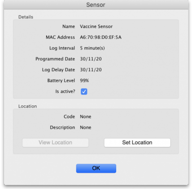Click the Is active? label
This screenshot has width=192, height=189.
[65, 91]
